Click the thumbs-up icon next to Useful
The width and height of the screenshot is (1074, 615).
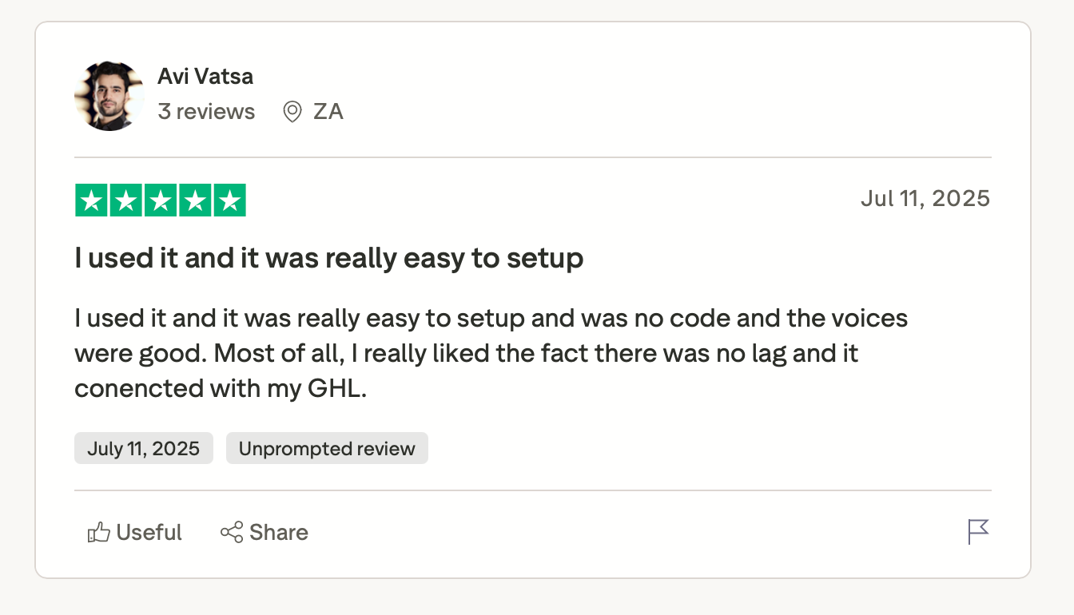98,533
